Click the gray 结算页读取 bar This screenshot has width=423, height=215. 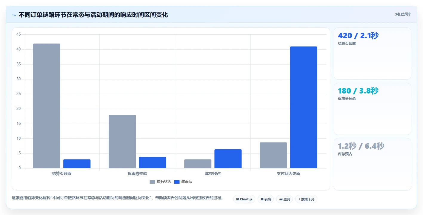point(47,106)
